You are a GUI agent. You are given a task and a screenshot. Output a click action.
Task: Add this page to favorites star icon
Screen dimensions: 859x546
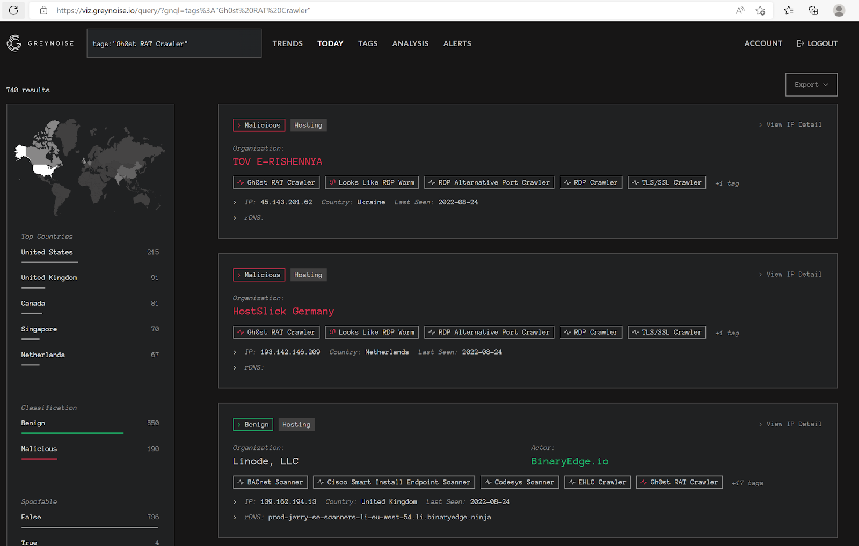point(760,10)
